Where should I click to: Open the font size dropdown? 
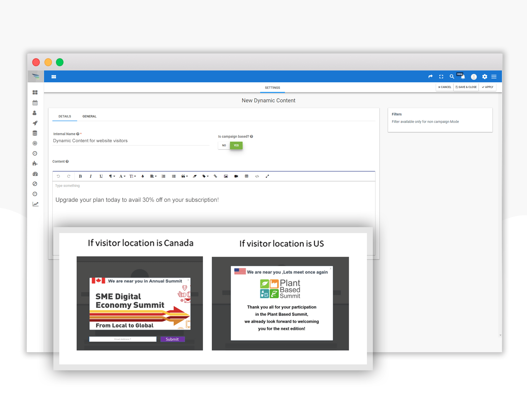click(x=132, y=176)
